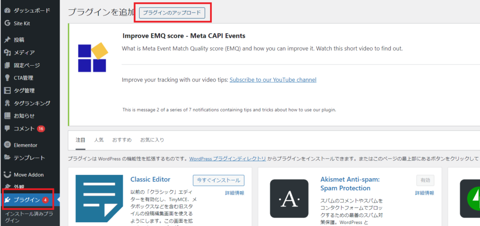The image size is (480, 226).
Task: Click the plug icon beside プラグイン
Action: (8, 200)
